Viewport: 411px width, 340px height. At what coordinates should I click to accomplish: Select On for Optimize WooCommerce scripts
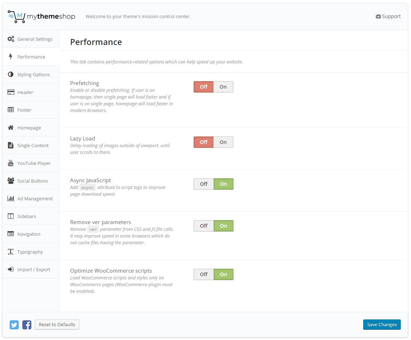tap(223, 274)
